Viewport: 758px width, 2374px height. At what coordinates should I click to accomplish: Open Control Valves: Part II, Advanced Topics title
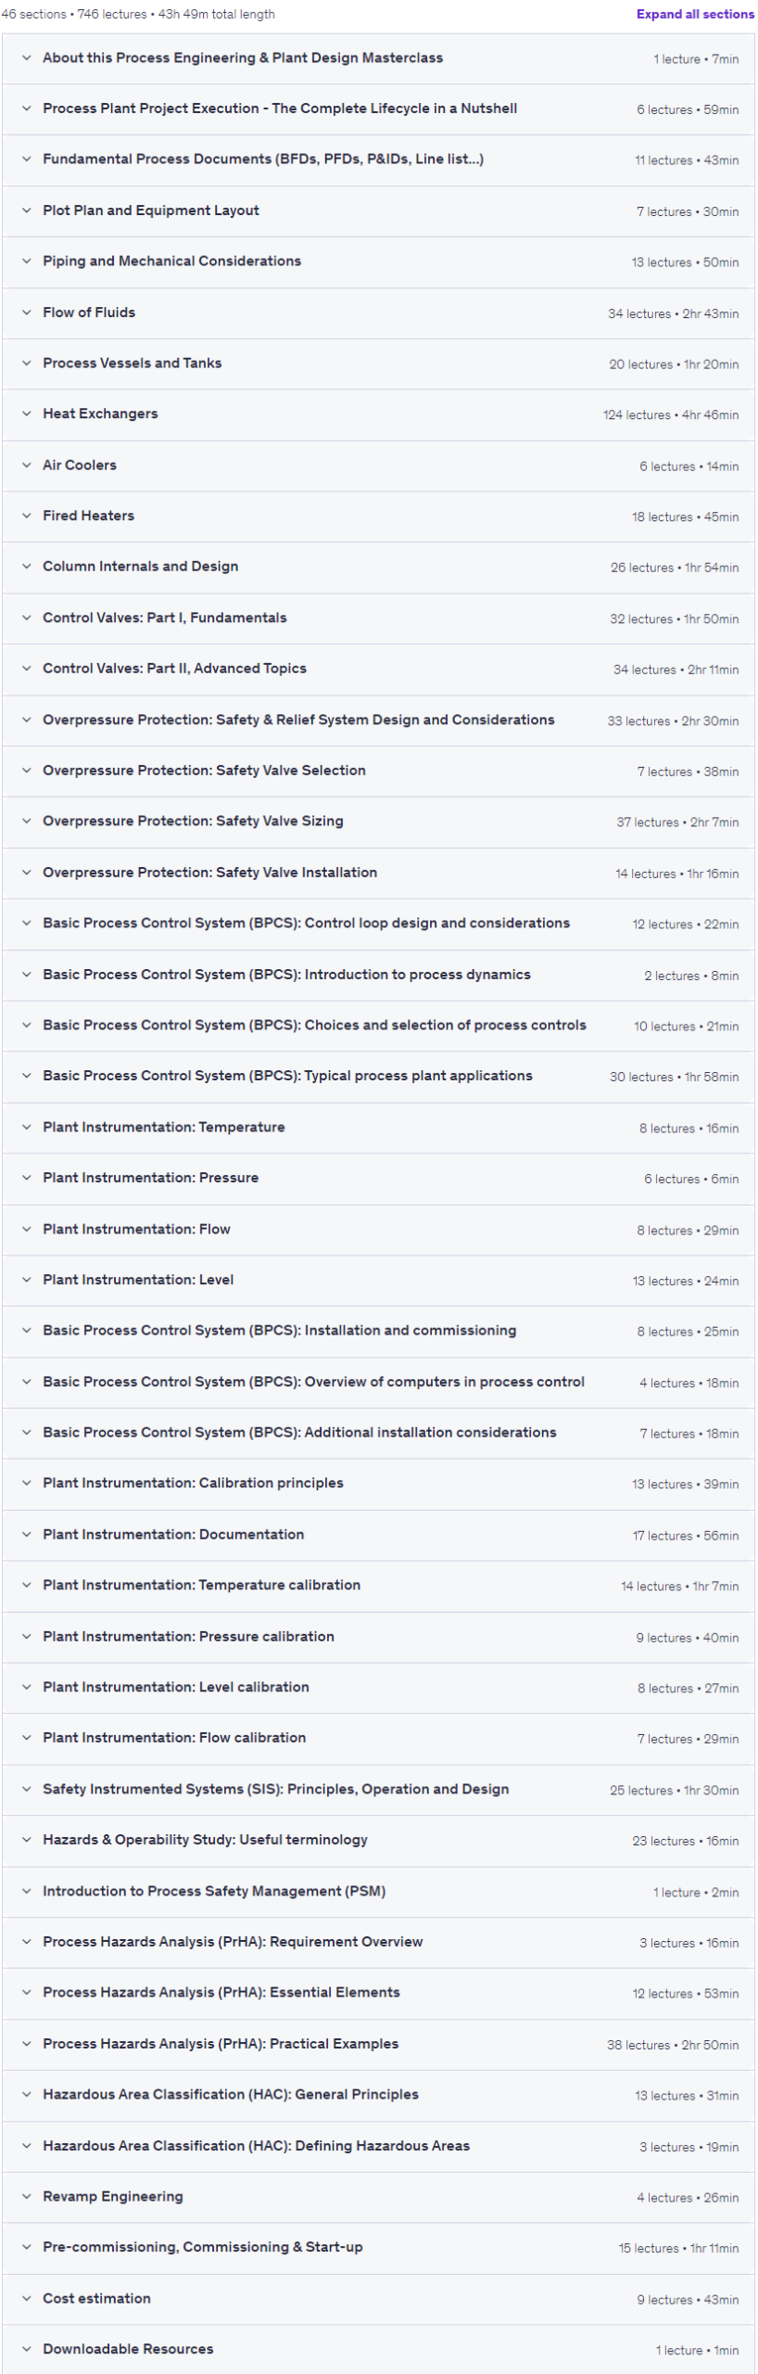[x=174, y=669]
